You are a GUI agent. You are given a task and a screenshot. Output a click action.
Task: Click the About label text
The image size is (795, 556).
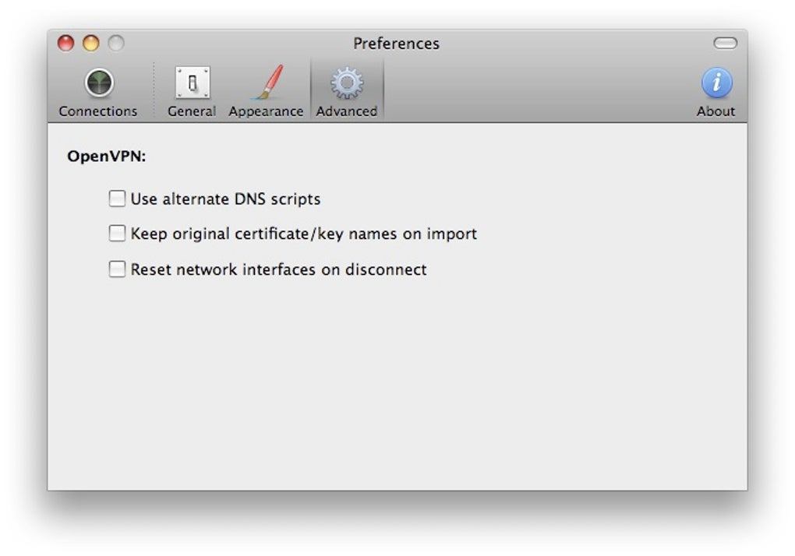[x=715, y=111]
